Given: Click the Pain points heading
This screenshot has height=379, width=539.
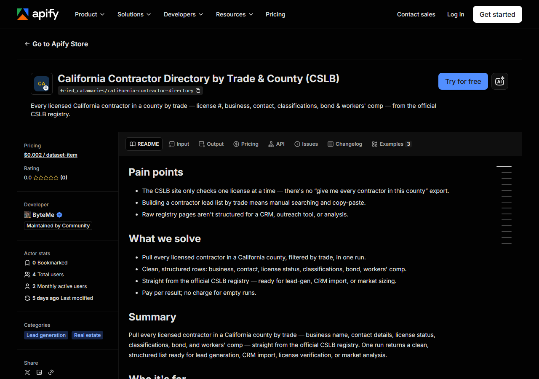Looking at the screenshot, I should 156,172.
